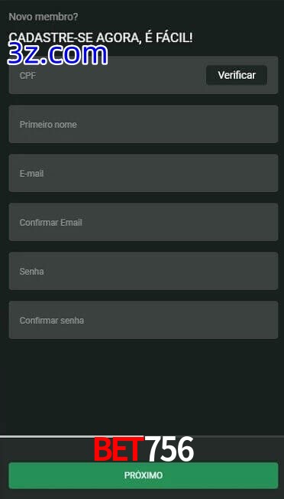Image resolution: width=284 pixels, height=499 pixels.
Task: Click the Verificar button
Action: coord(237,75)
